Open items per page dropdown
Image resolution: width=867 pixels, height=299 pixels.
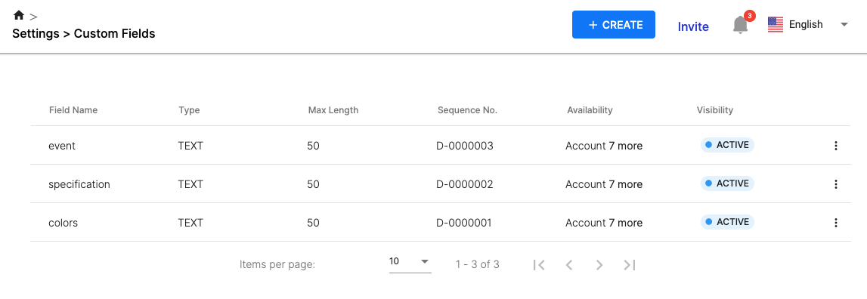tap(410, 261)
